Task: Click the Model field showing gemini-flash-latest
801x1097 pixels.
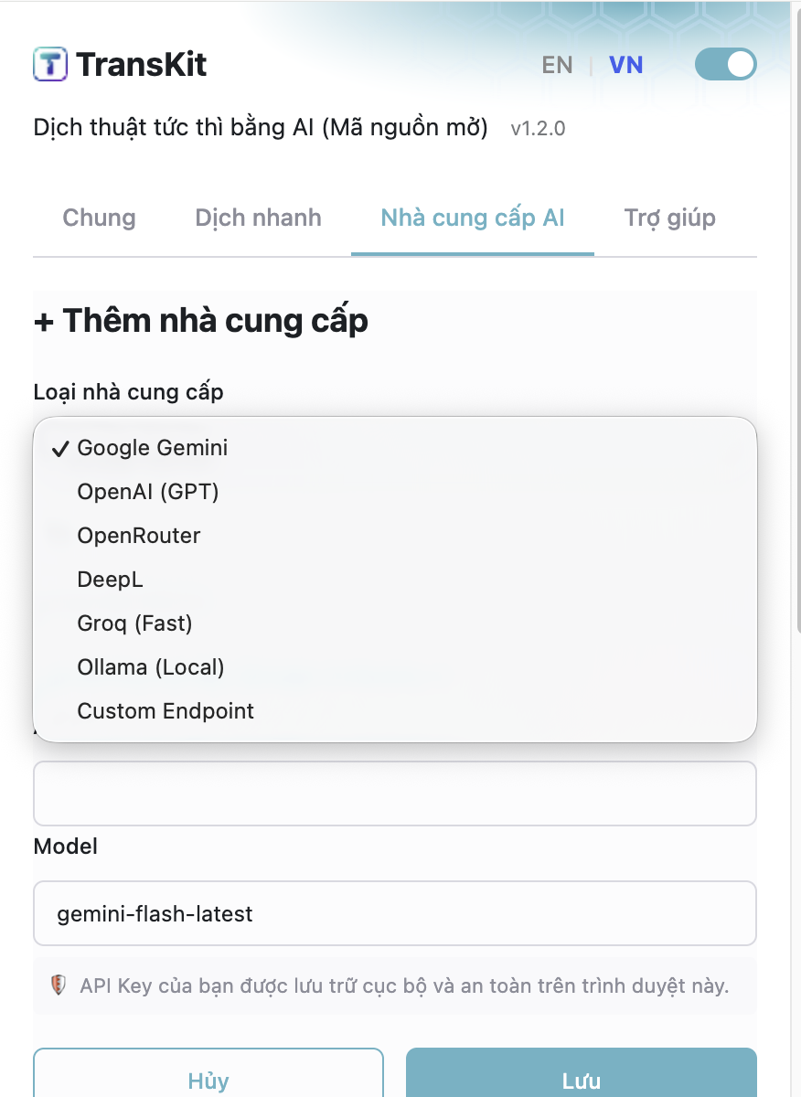Action: [395, 912]
